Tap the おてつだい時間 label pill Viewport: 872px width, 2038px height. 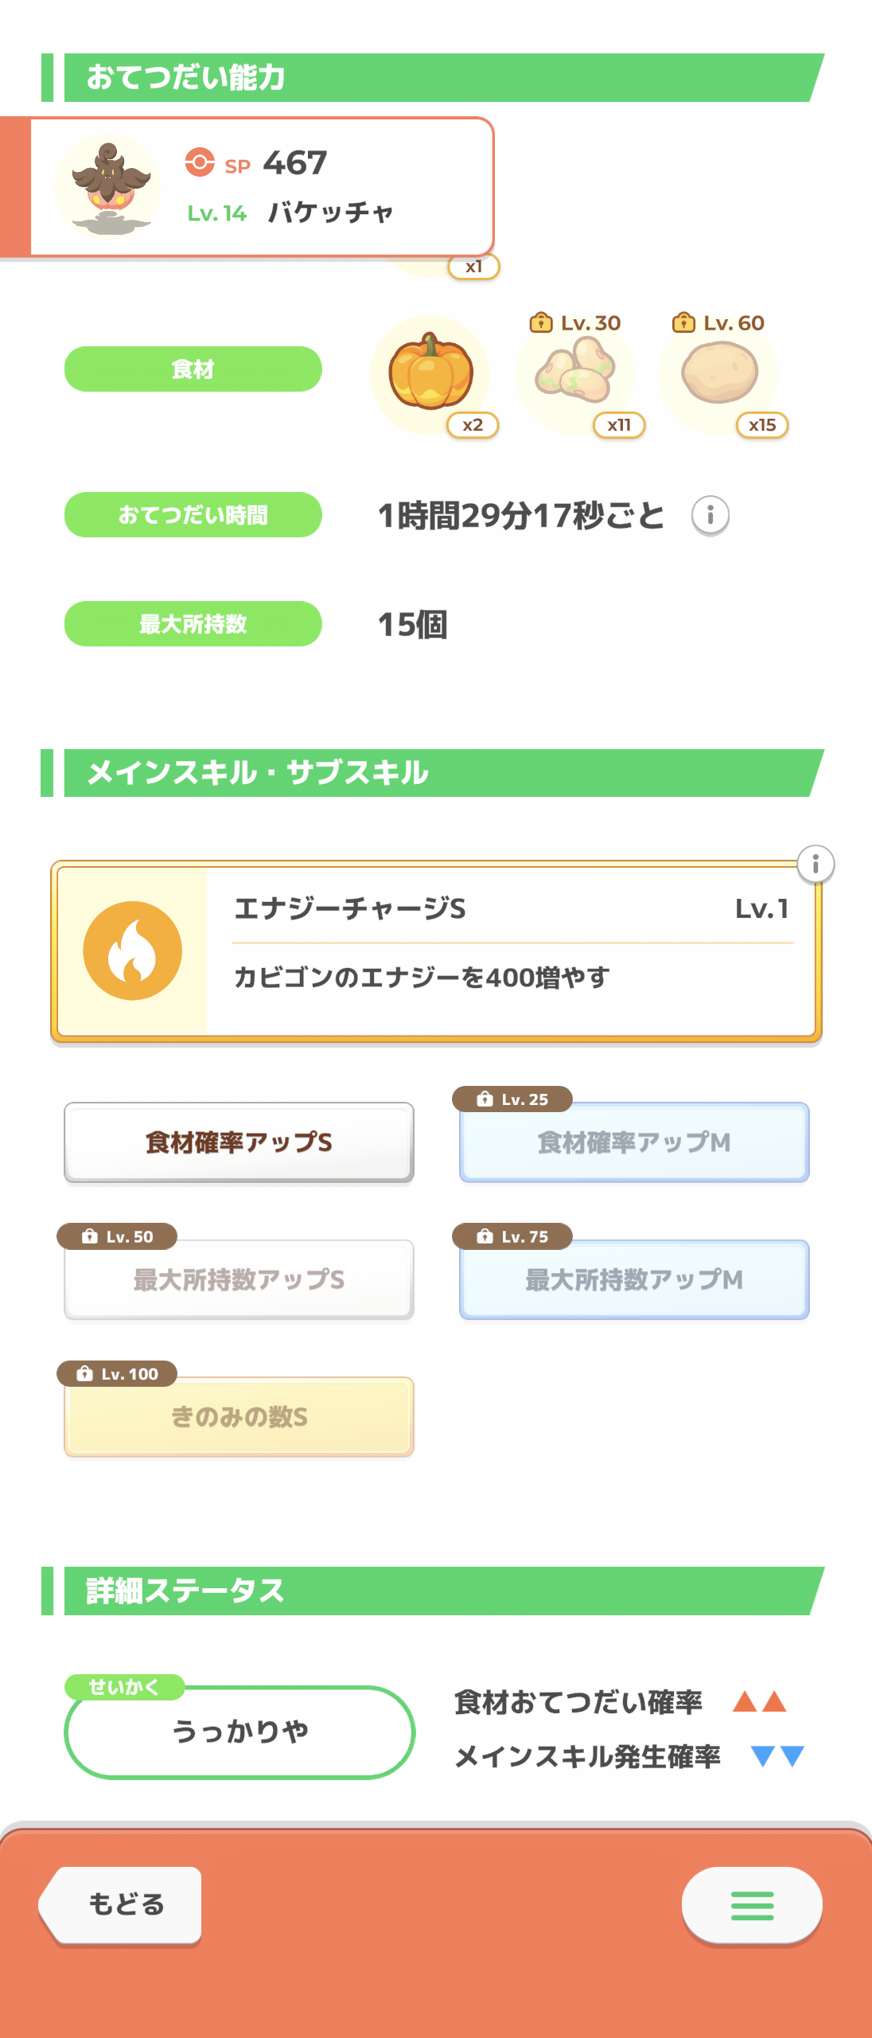pos(193,515)
